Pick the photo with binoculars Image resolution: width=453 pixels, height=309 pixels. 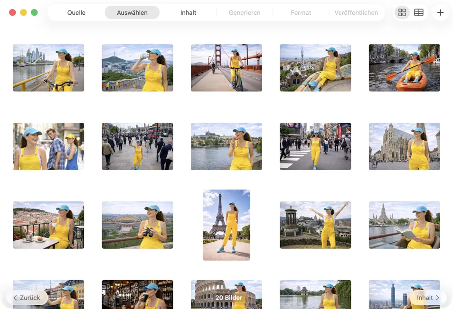(x=137, y=225)
